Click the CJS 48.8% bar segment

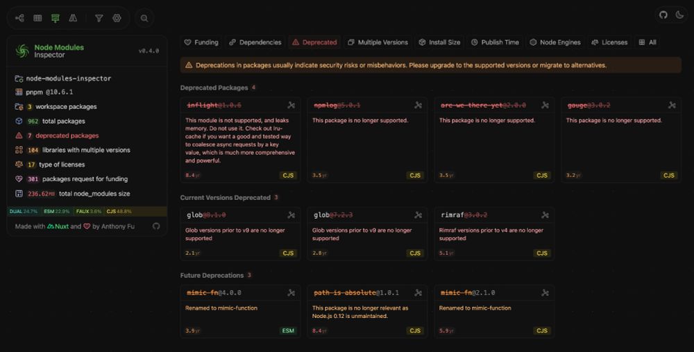[135, 212]
